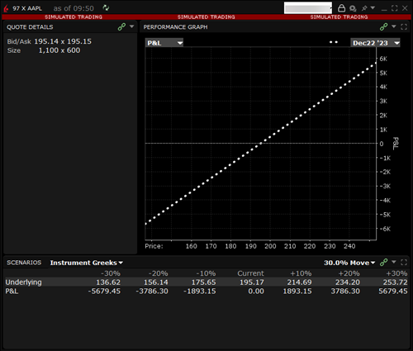Click link chain icon in Performance Graph panel
413x351 pixels.
383,26
